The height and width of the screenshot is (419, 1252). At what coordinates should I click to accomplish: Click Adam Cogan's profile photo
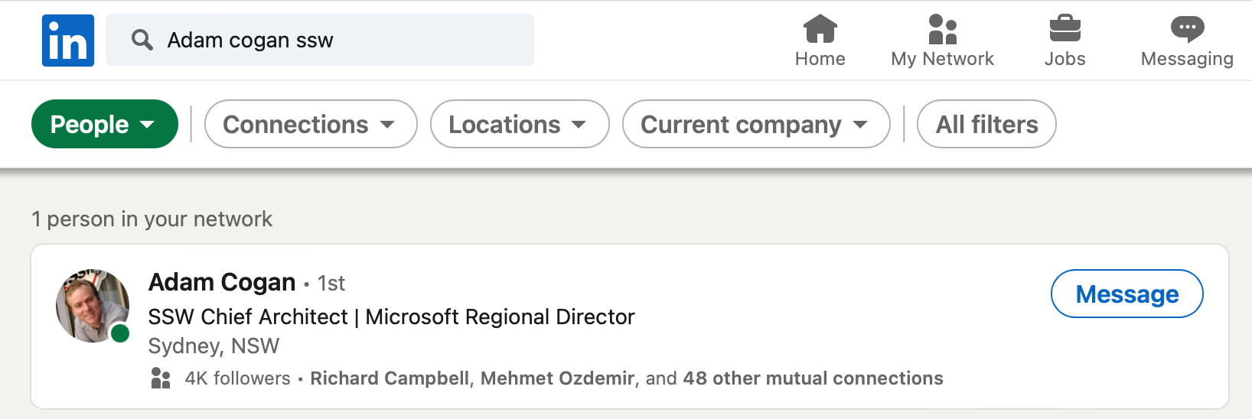pos(92,305)
